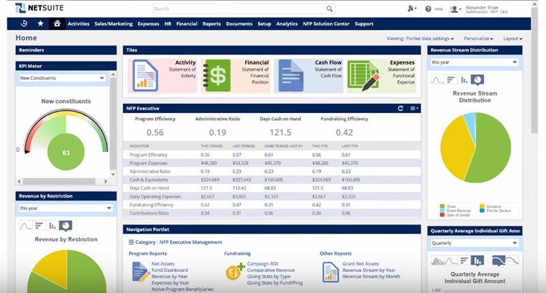Expand the Layout menu
546x293 pixels.
coord(513,39)
